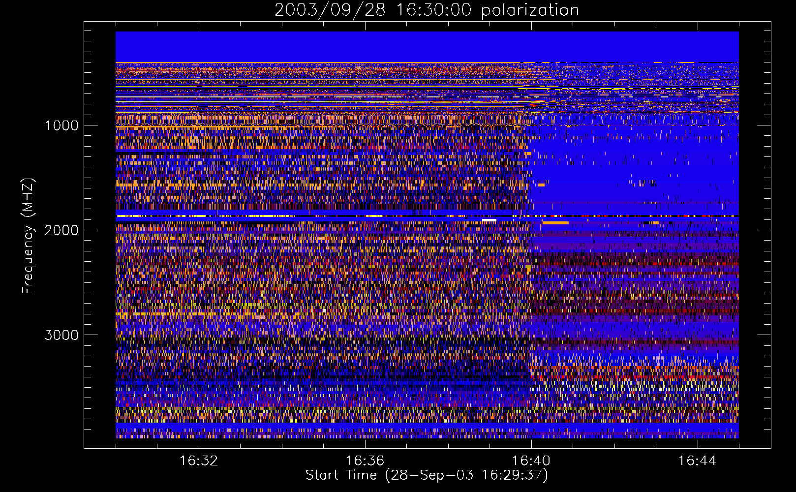Click the "3000" frequency tick label
This screenshot has width=796, height=492.
point(61,335)
